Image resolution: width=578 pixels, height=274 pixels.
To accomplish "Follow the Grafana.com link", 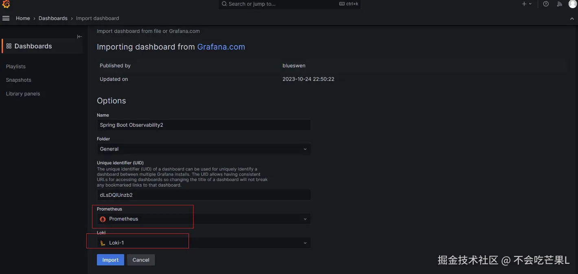I will (x=221, y=47).
